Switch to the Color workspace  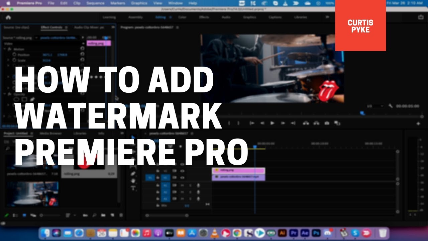point(182,17)
